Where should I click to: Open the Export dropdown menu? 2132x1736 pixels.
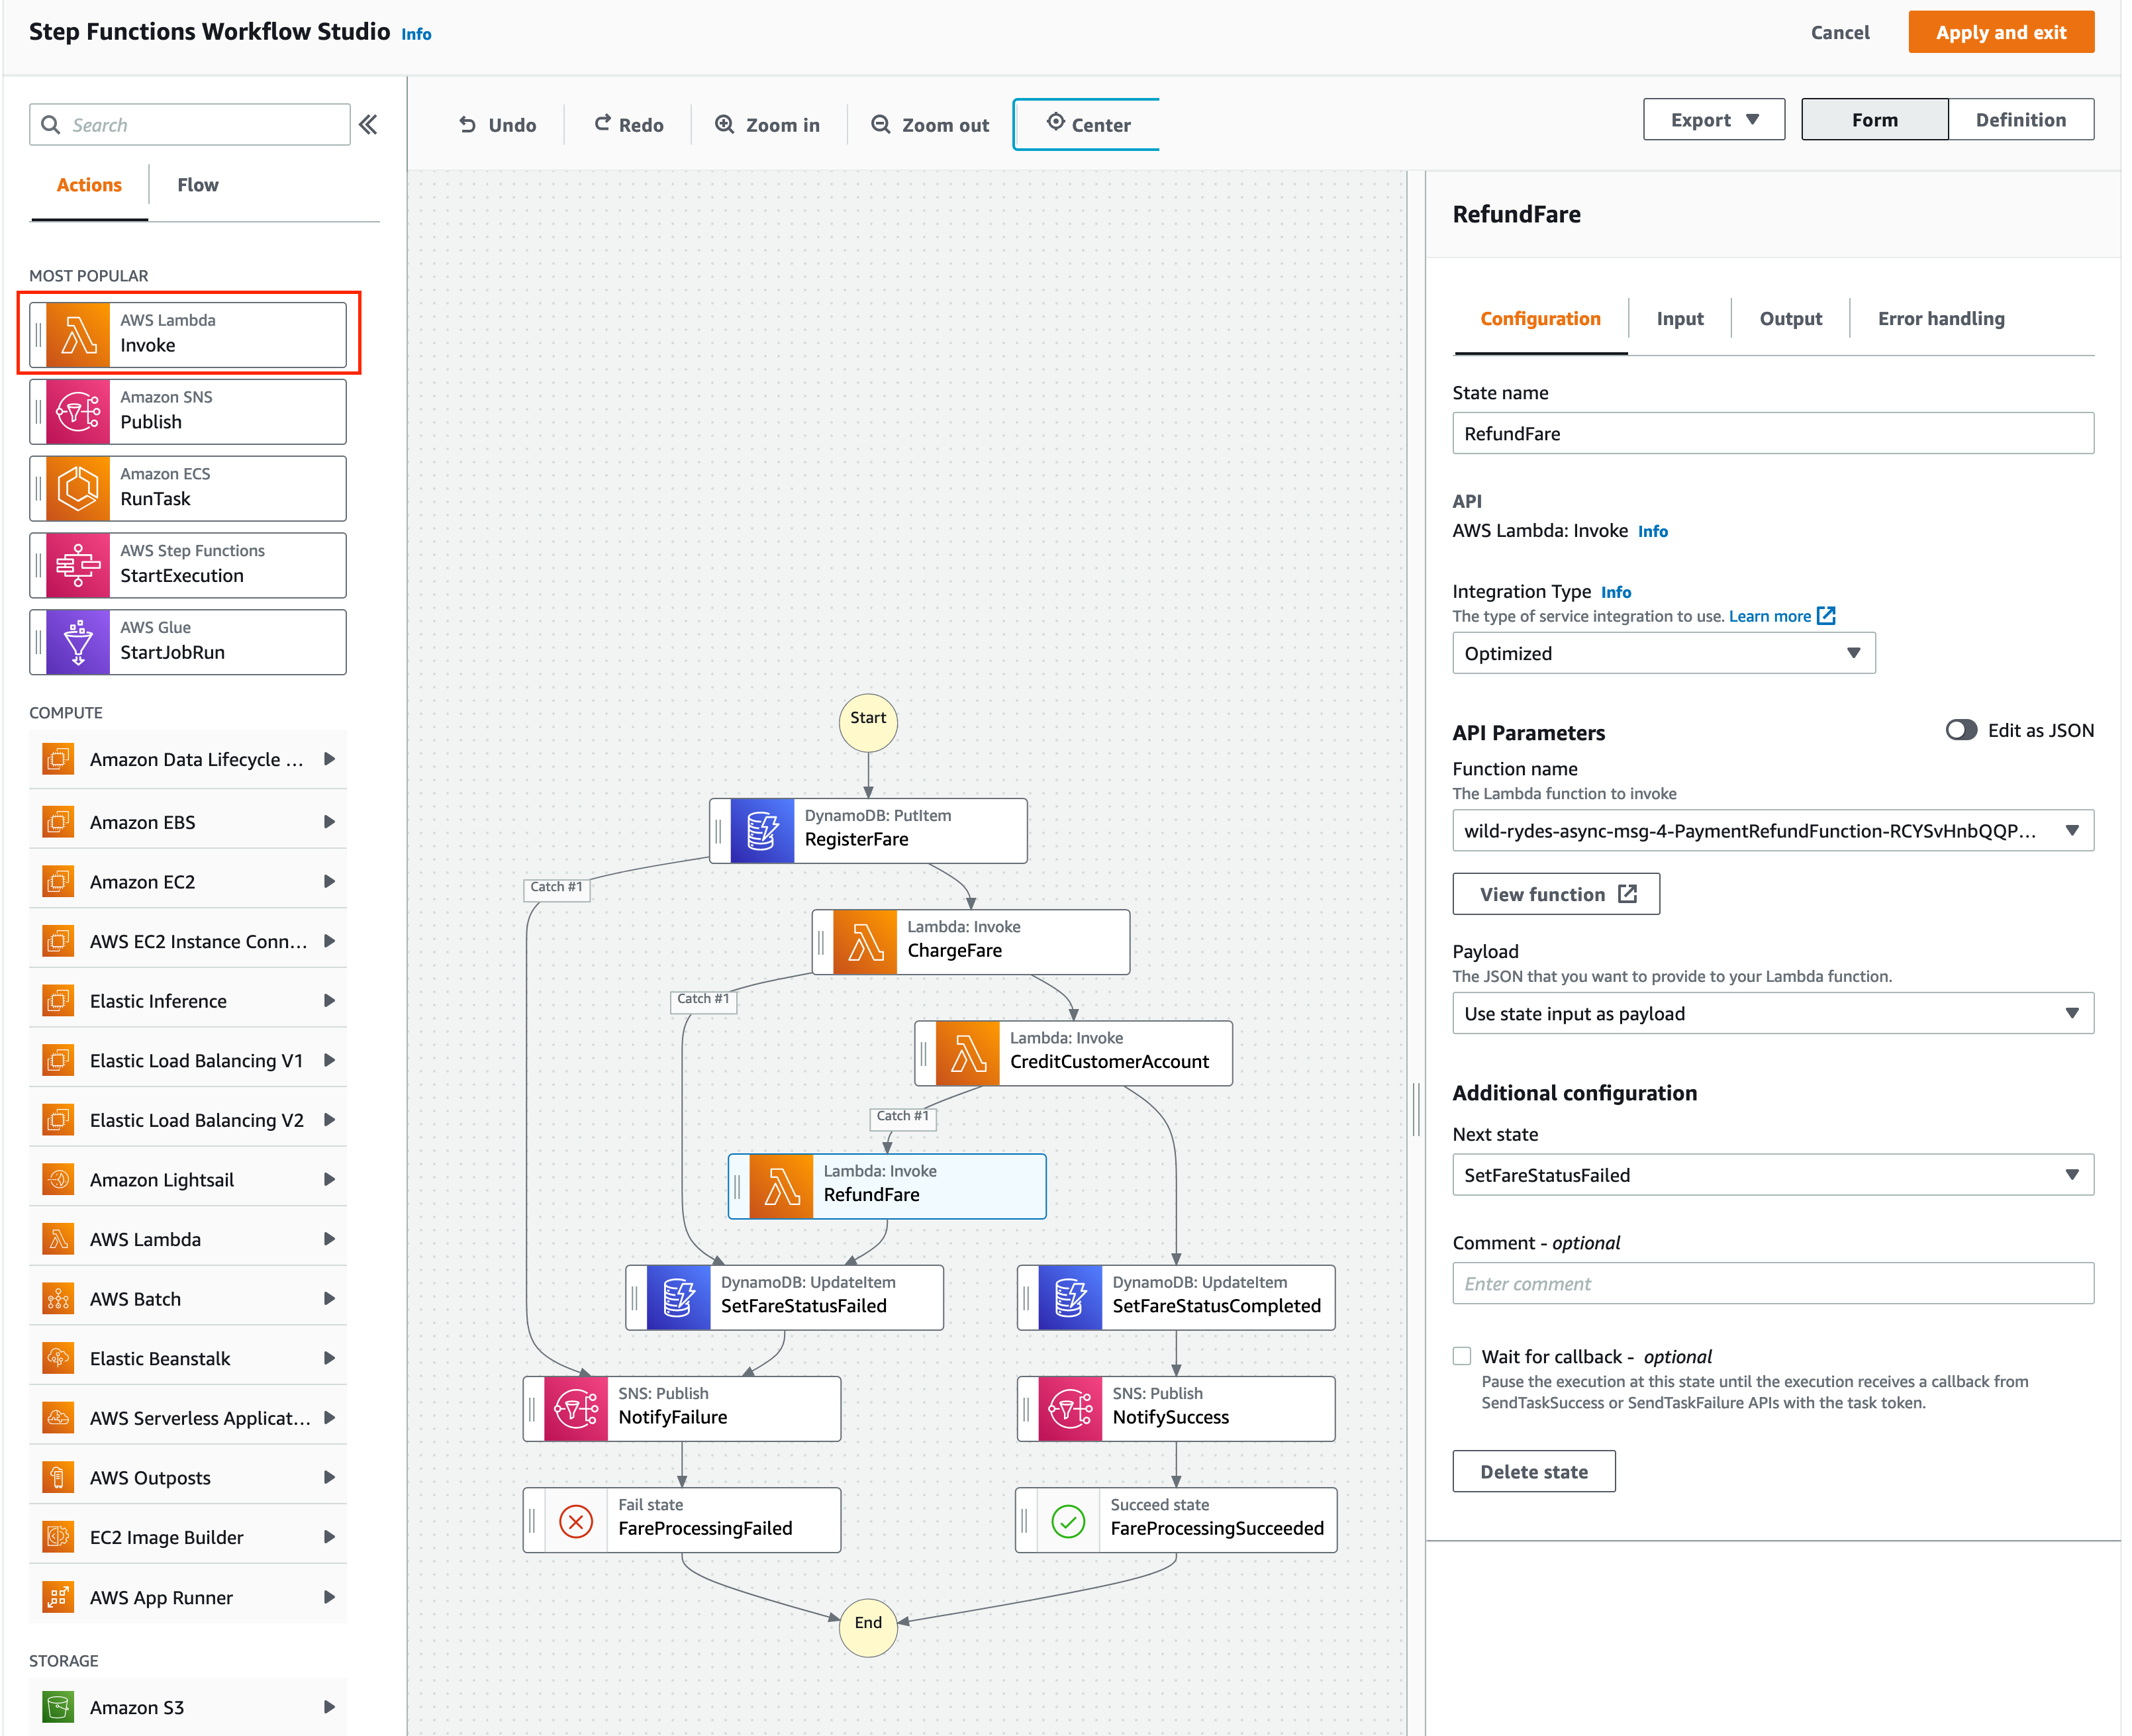[x=1713, y=119]
